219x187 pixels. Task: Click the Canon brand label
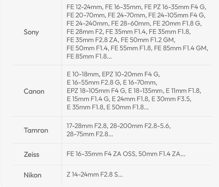(x=34, y=91)
